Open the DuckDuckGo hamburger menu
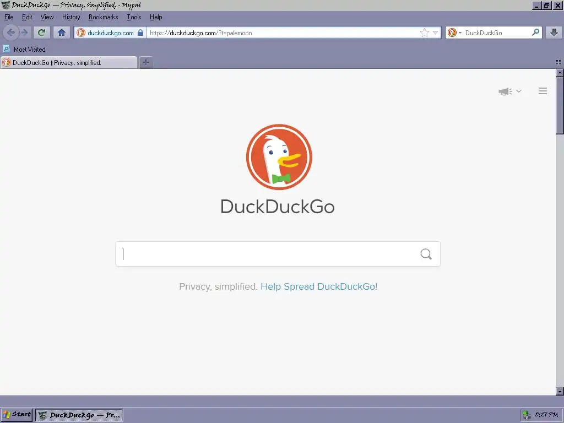Viewport: 564px width, 423px height. 543,91
